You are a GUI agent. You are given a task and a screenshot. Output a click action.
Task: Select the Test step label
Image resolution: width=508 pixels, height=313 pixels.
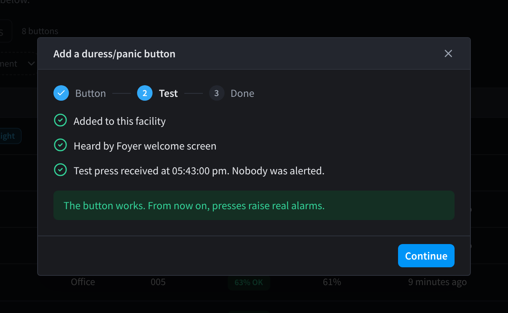coord(168,93)
